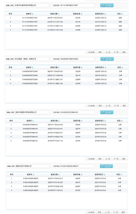
Task: Sort 海思光电子 table by 备案号
Action: 30,175
